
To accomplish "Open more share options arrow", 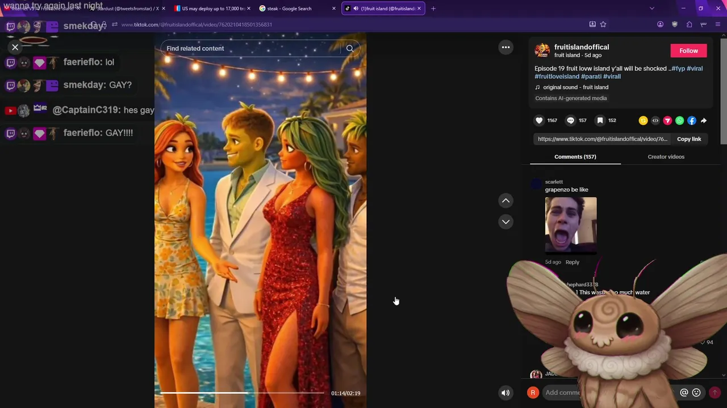I will [704, 120].
